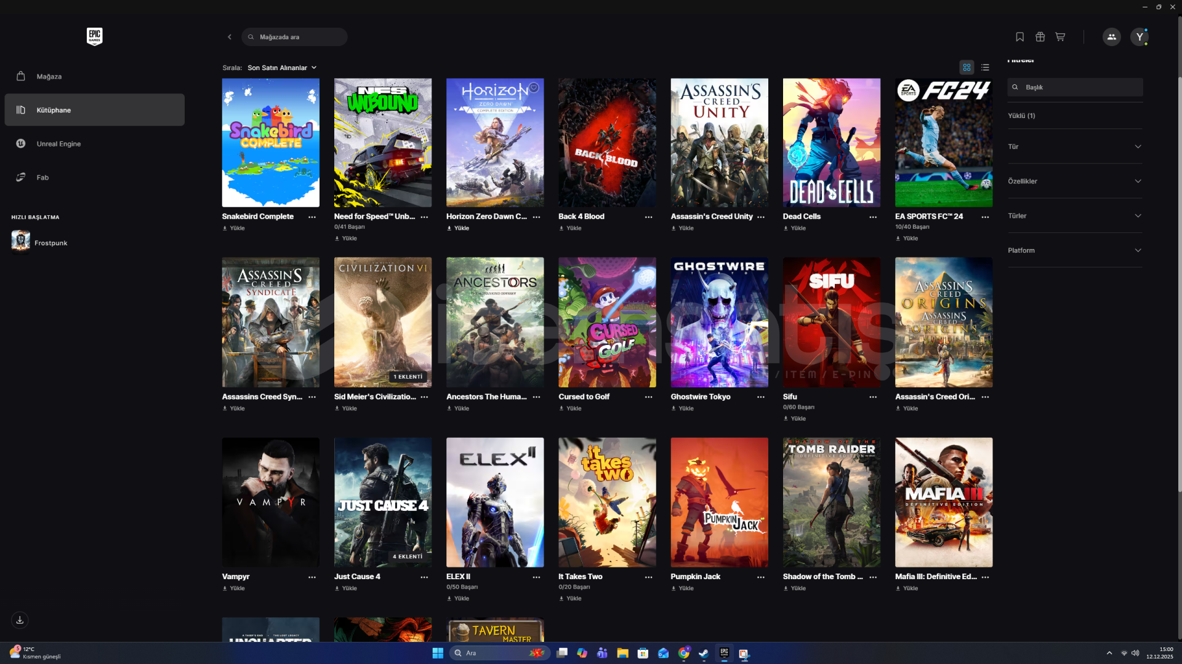Image resolution: width=1182 pixels, height=664 pixels.
Task: Open the shopping cart icon
Action: (1060, 37)
